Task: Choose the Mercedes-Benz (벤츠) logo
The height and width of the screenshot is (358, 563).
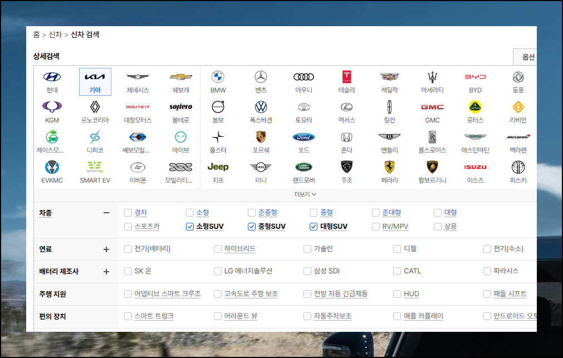Action: pos(261,77)
